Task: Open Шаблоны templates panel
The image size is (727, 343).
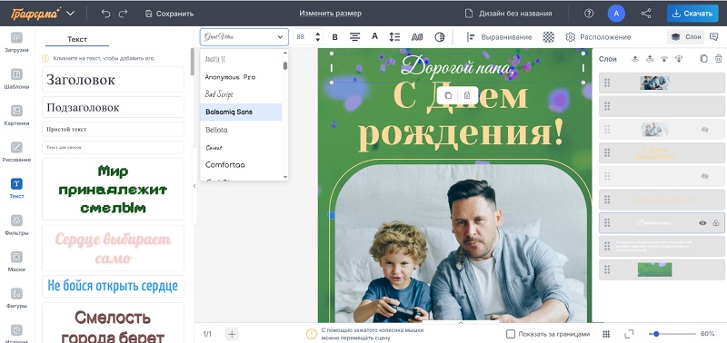Action: (x=16, y=78)
